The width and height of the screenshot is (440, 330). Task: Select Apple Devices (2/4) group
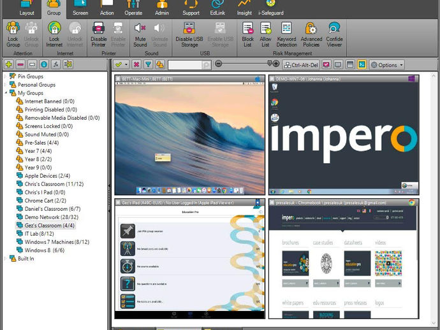pos(47,176)
